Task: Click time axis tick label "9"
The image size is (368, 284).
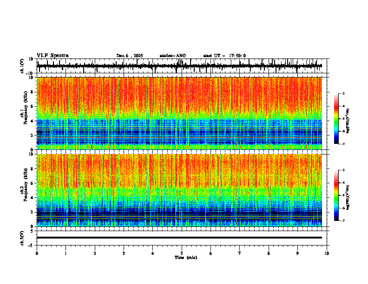Action: point(297,253)
